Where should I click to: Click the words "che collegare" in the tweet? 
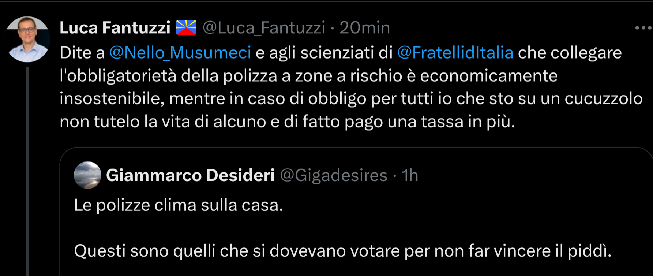[570, 53]
